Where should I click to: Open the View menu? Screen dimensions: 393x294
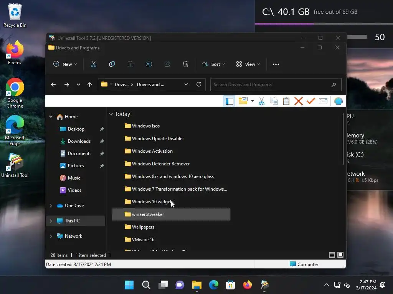click(248, 64)
